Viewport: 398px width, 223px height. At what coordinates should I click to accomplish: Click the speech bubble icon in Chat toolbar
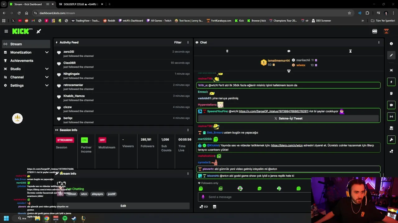point(289,51)
